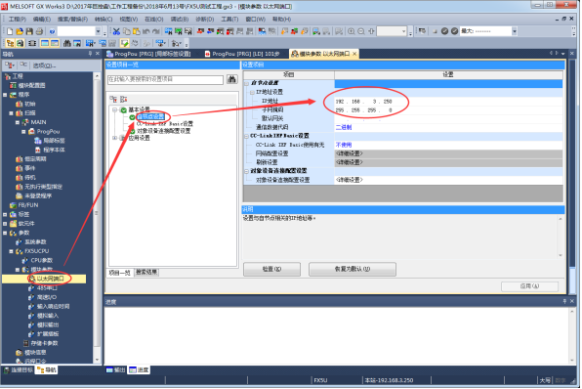Click the 检查(K) button
Viewport: 582px width, 389px height.
pyautogui.click(x=271, y=269)
